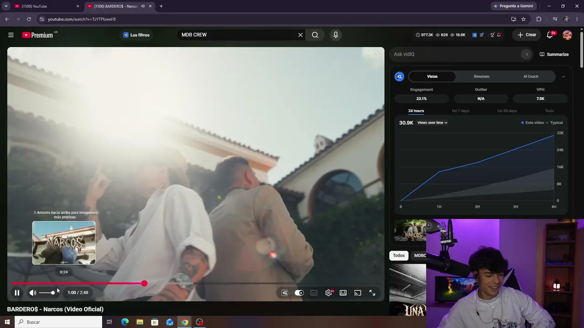Open vidIQ list icon in header
The image size is (584, 328).
(x=481, y=35)
